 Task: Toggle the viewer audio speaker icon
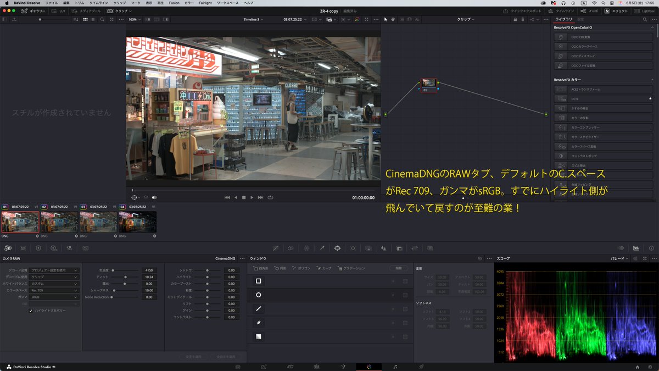[154, 197]
